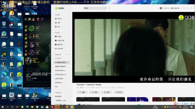The height and width of the screenshot is (109, 195).
Task: Select the 打野 jungle player in League client
Action: (37, 28)
